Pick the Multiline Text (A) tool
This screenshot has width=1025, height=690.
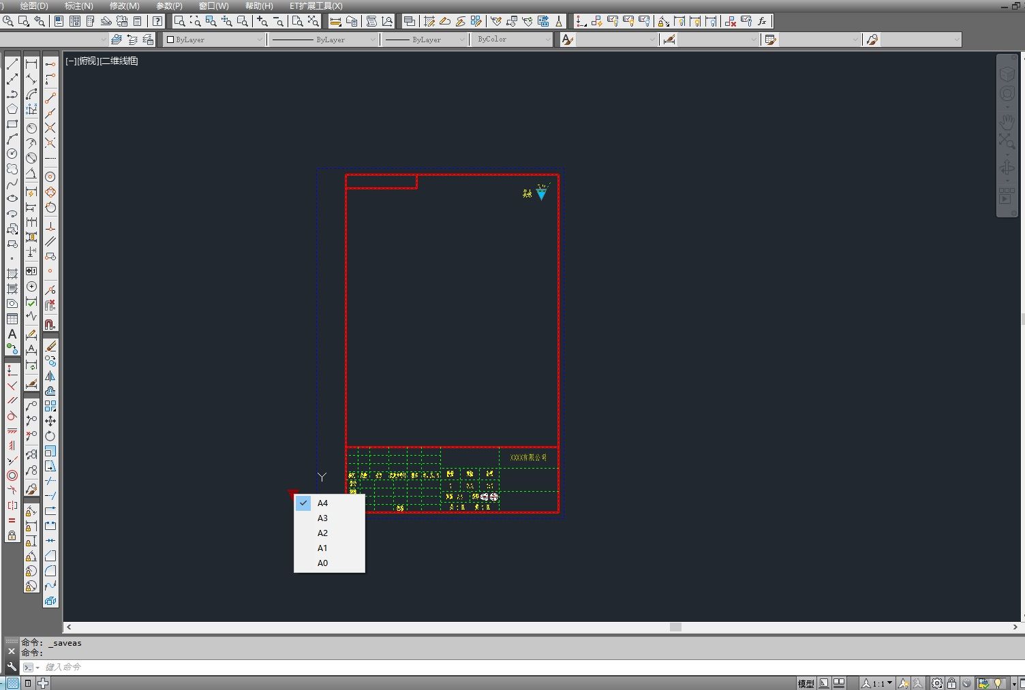click(12, 334)
